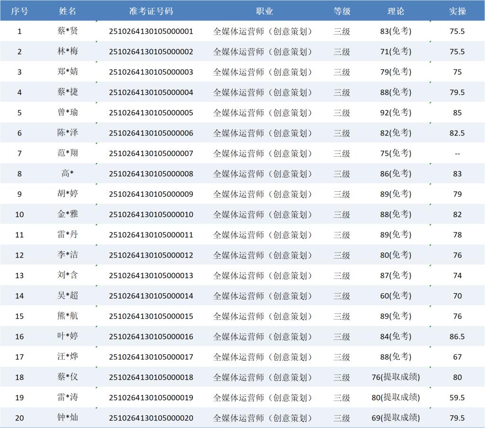Screen dimensions: 485x428
Task: Click the 准考证号码 column header
Action: [151, 11]
